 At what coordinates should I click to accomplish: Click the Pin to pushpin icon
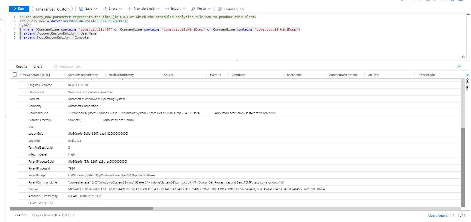pyautogui.click(x=193, y=9)
